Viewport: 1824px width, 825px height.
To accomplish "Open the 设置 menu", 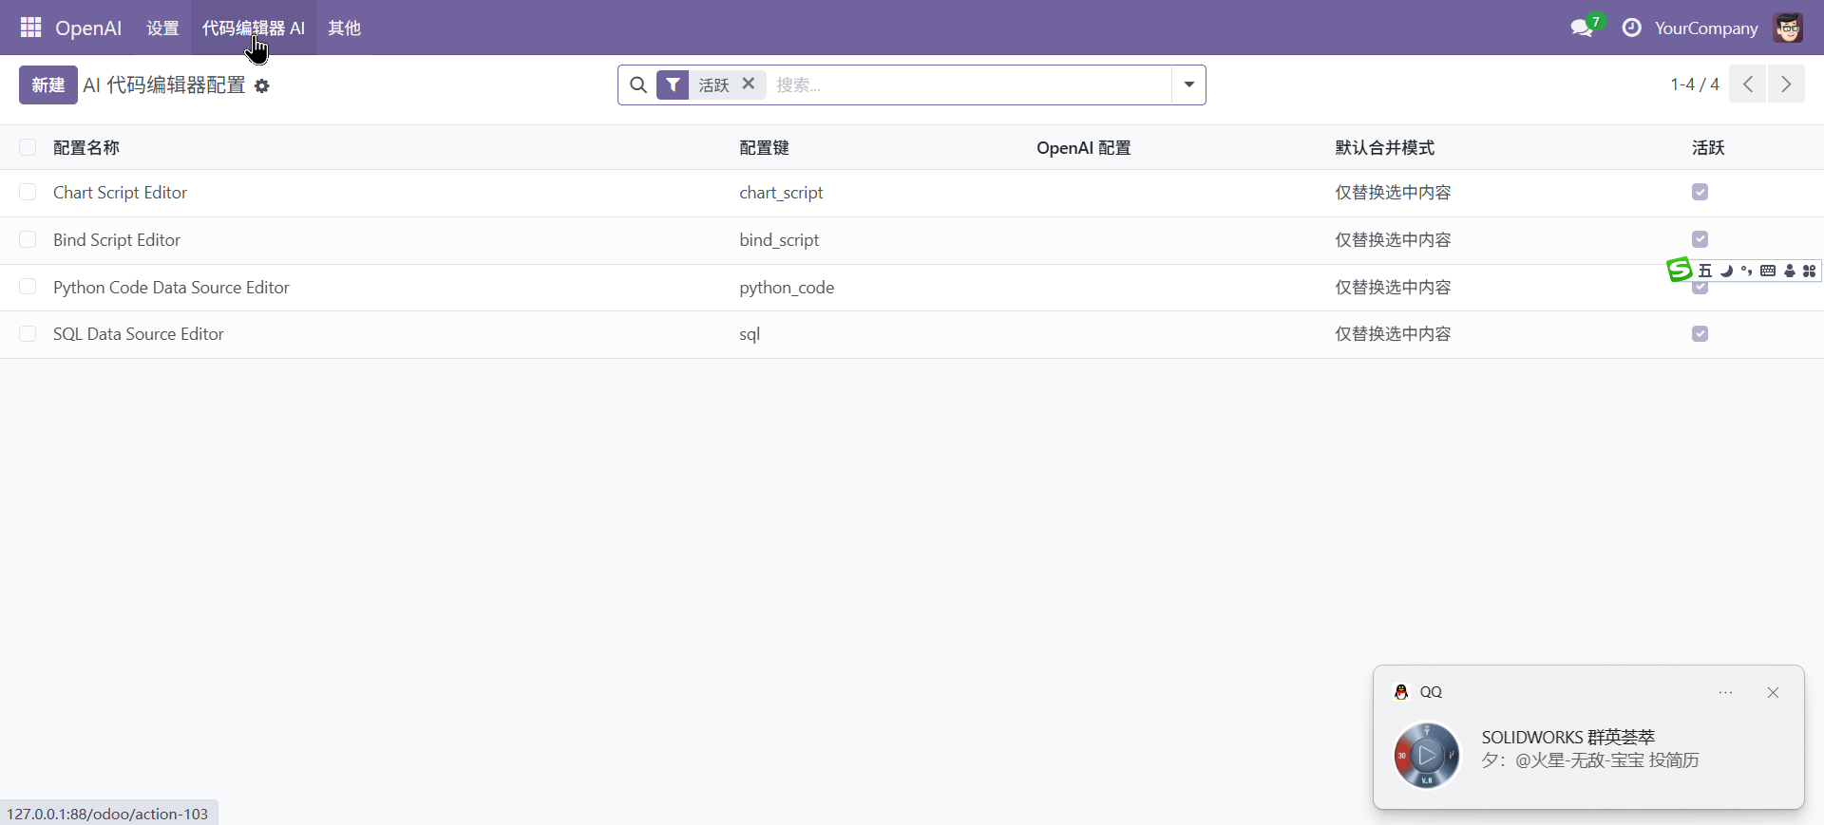I will click(x=162, y=28).
